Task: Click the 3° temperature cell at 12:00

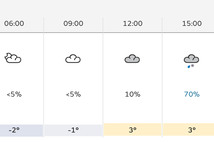Action: click(133, 130)
